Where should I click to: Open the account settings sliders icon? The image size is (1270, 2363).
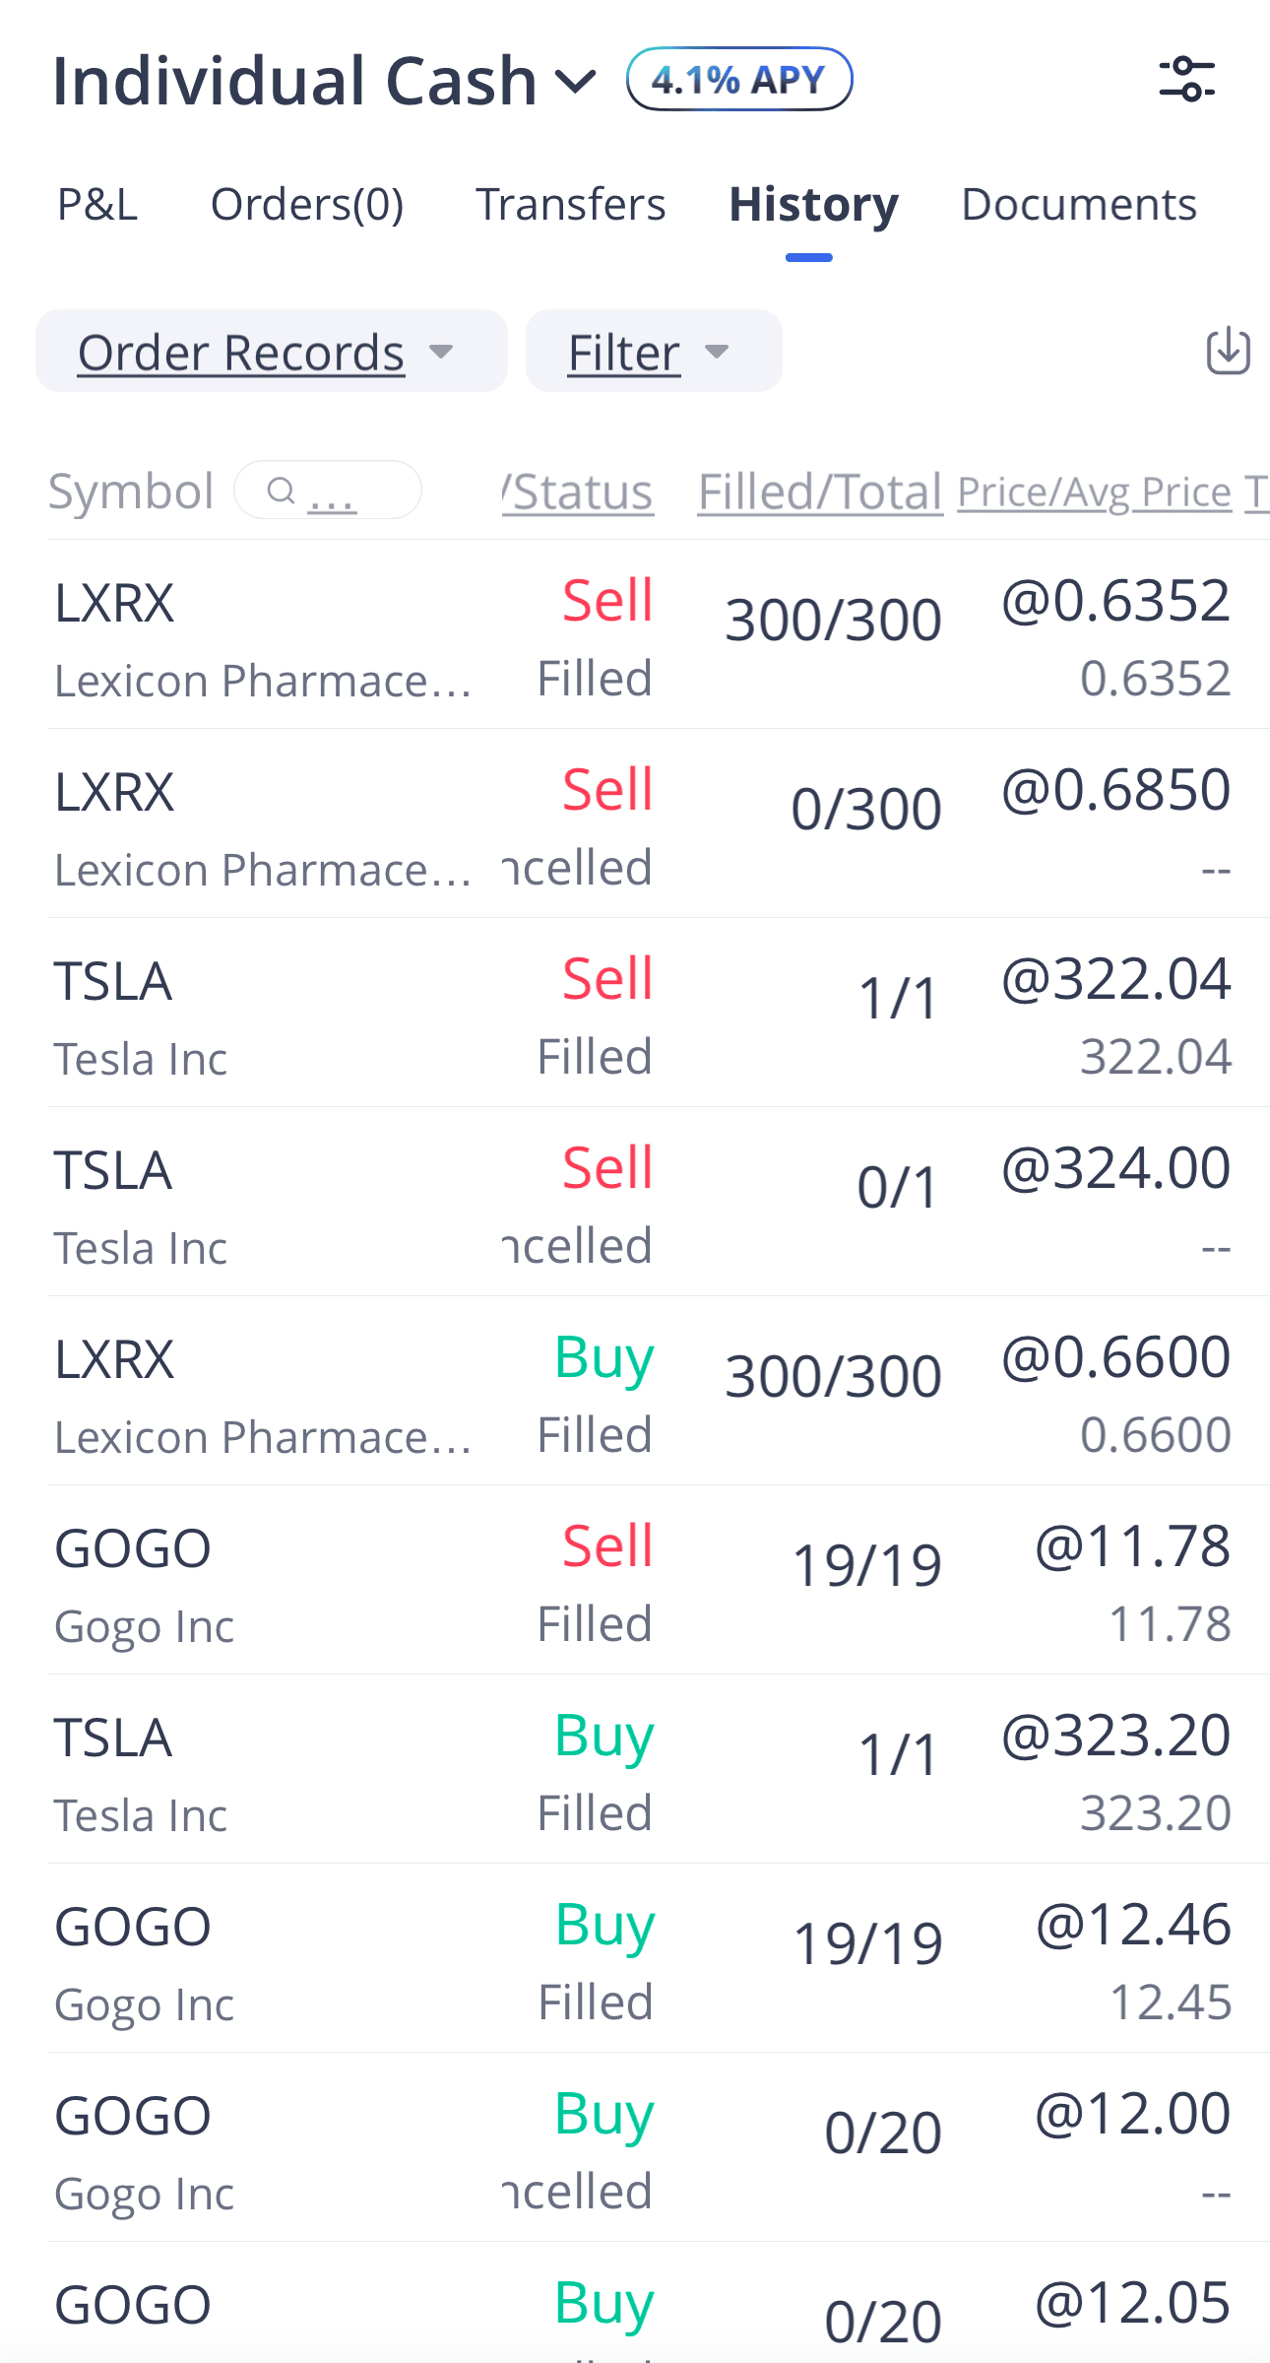[1186, 79]
